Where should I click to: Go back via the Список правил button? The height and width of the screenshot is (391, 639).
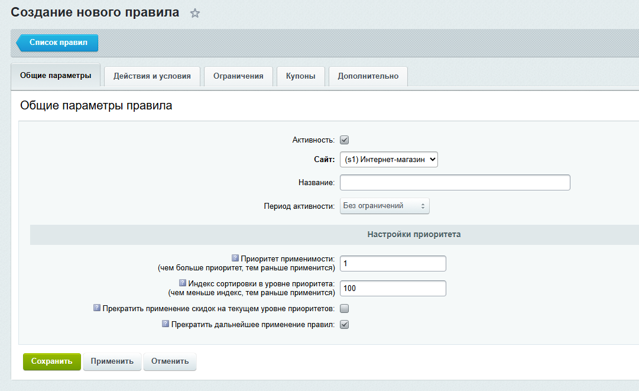point(59,43)
